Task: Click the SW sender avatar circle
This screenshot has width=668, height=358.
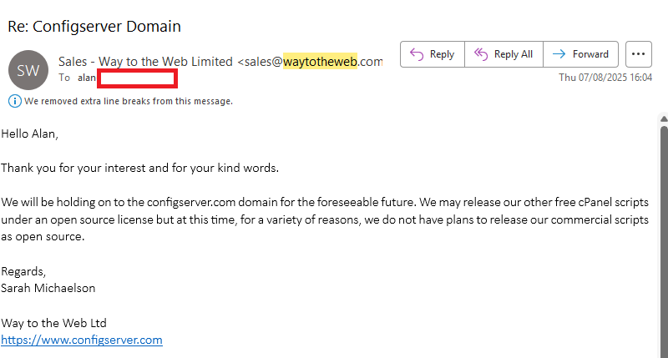Action: [x=28, y=70]
